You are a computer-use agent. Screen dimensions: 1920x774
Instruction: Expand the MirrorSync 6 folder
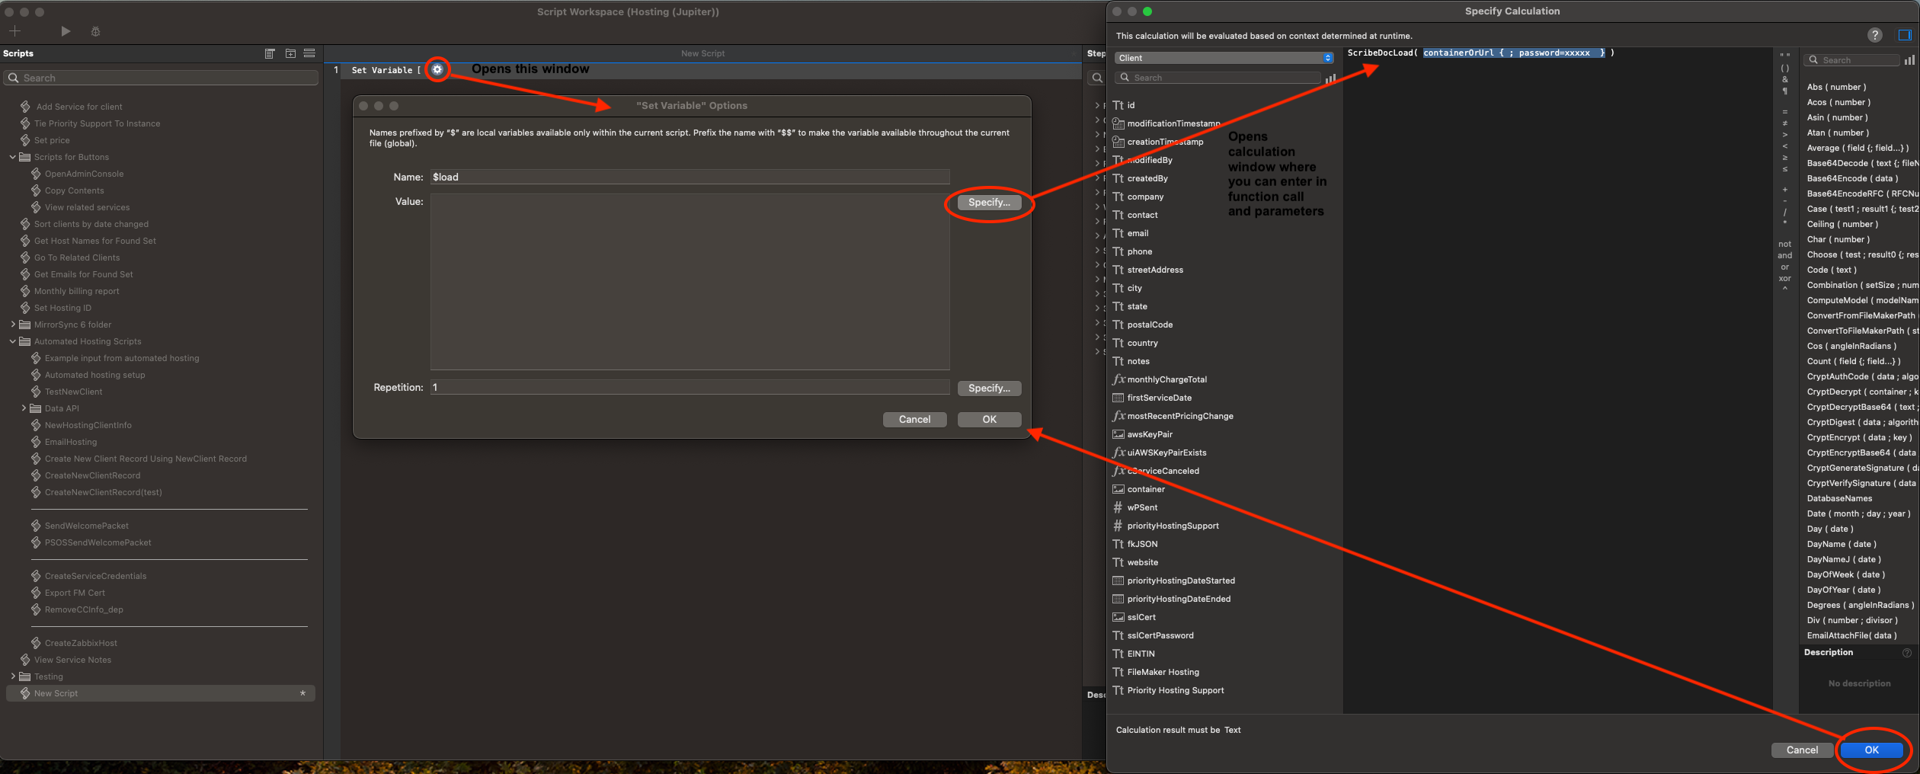[13, 325]
